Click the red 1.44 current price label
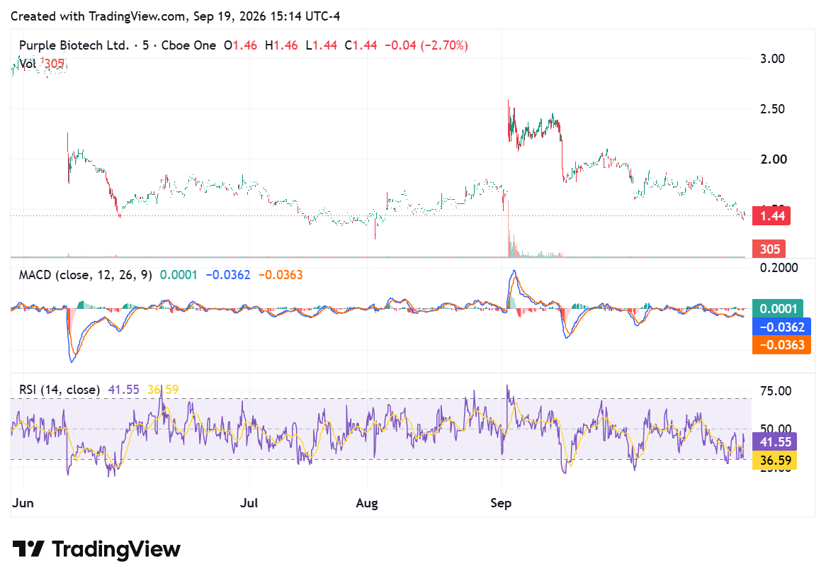Viewport: 826px width, 581px height. point(771,216)
